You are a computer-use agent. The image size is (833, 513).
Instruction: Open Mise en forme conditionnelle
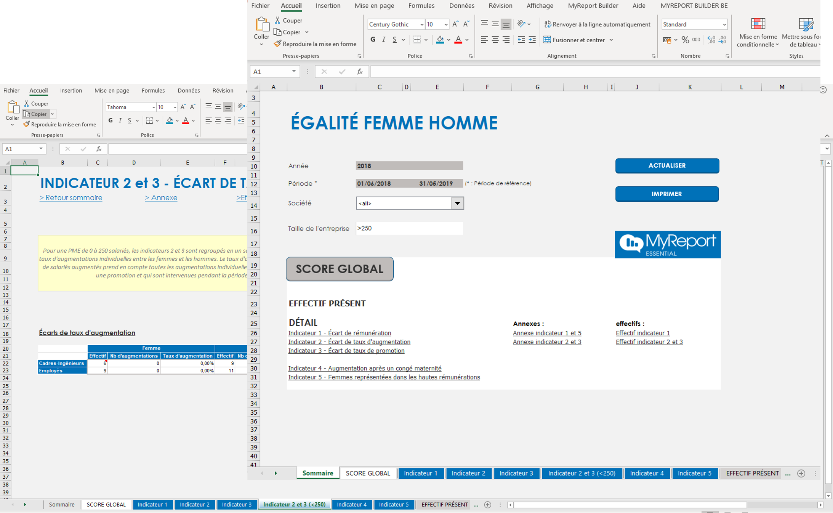click(x=758, y=33)
